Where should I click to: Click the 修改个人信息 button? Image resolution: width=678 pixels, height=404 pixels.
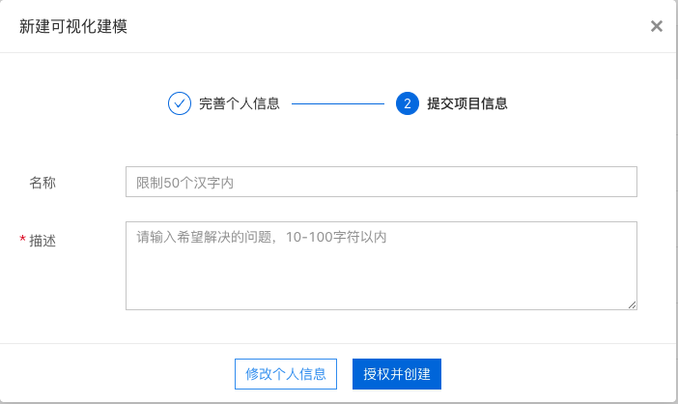coord(286,374)
